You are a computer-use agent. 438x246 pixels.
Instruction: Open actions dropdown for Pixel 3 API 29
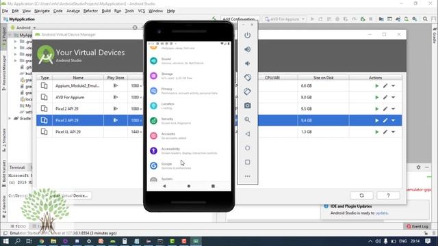click(x=393, y=120)
